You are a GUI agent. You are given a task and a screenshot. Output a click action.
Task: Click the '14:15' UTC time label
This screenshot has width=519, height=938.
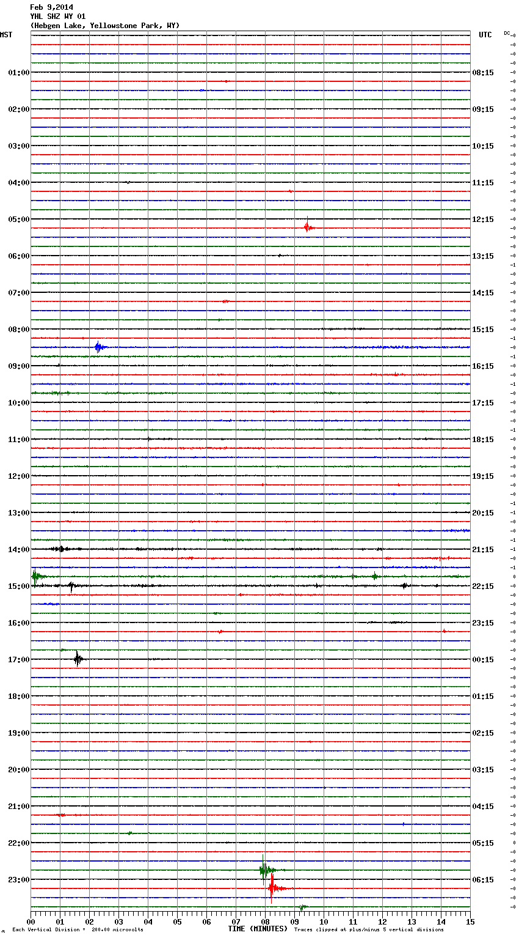point(483,293)
